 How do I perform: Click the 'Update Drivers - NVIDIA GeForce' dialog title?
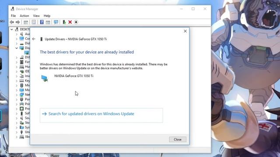[x=76, y=39]
